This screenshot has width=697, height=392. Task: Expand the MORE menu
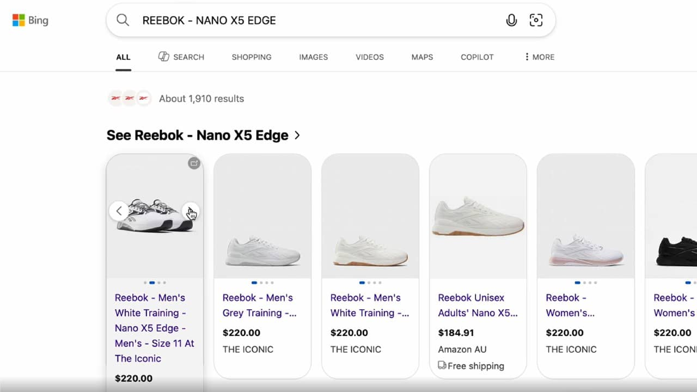539,57
